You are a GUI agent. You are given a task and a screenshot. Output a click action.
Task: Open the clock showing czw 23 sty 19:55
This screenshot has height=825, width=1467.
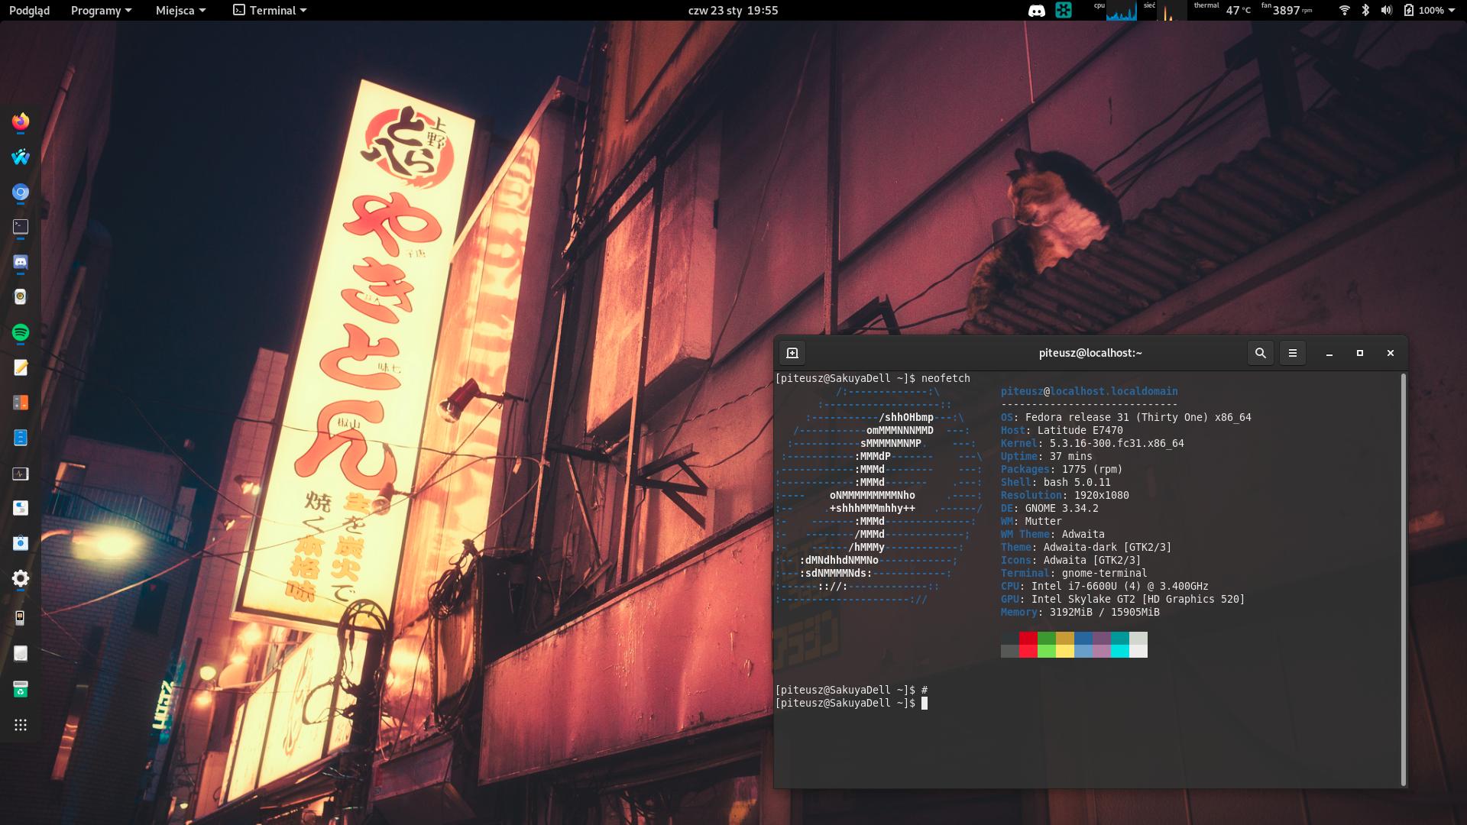point(733,10)
